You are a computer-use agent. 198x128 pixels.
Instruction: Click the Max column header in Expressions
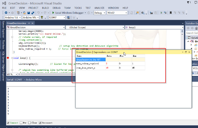(x=138, y=56)
